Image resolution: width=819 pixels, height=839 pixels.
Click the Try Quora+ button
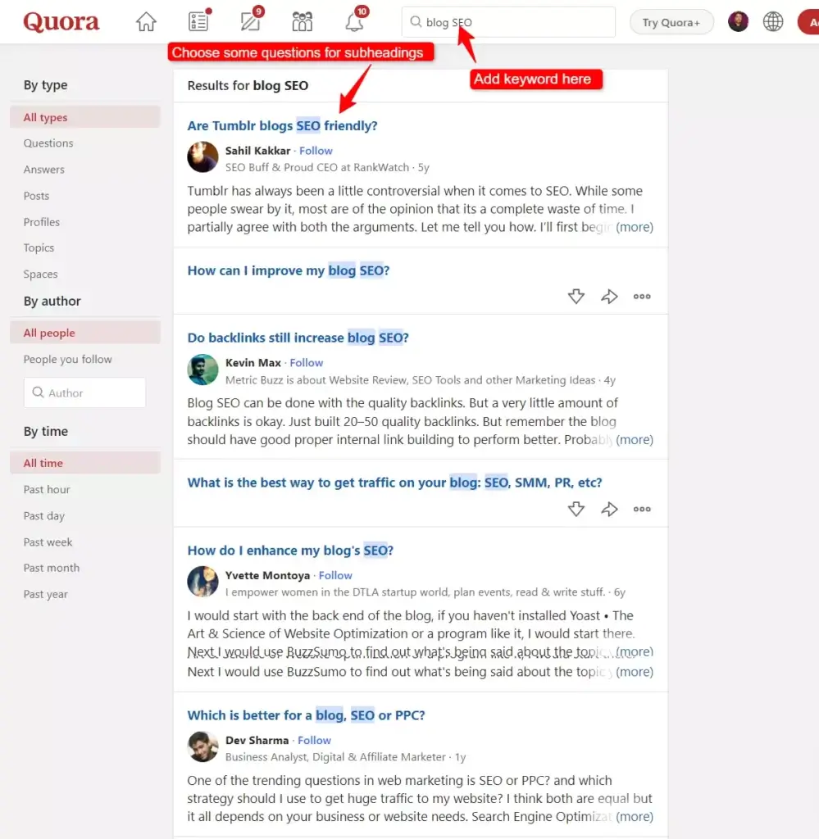671,22
